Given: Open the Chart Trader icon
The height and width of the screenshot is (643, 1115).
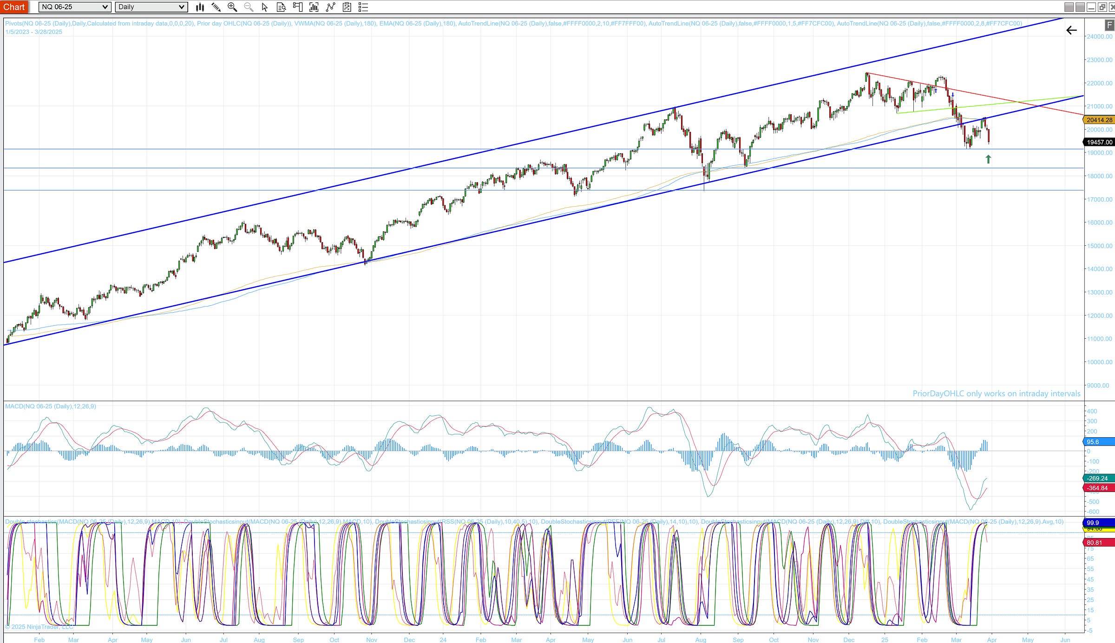Looking at the screenshot, I should coord(298,7).
